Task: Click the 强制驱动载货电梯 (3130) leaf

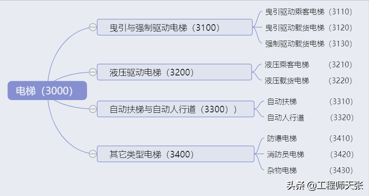Action: pos(309,43)
